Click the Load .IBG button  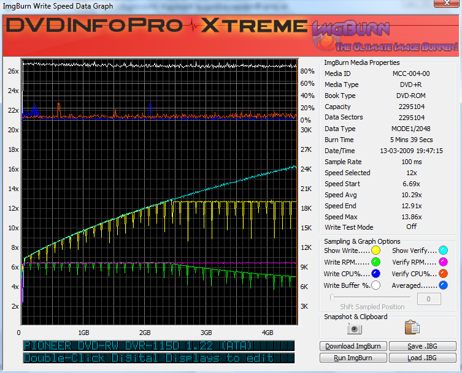[423, 358]
